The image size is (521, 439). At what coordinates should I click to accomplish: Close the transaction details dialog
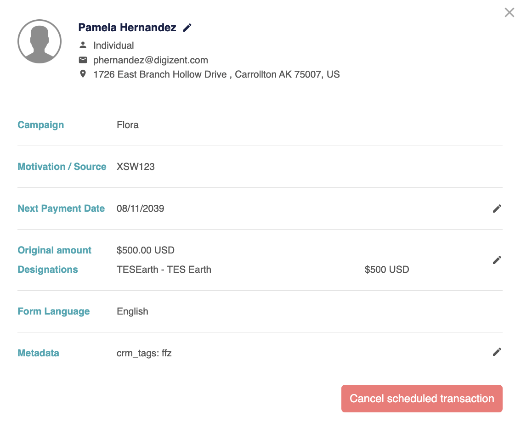click(x=509, y=12)
